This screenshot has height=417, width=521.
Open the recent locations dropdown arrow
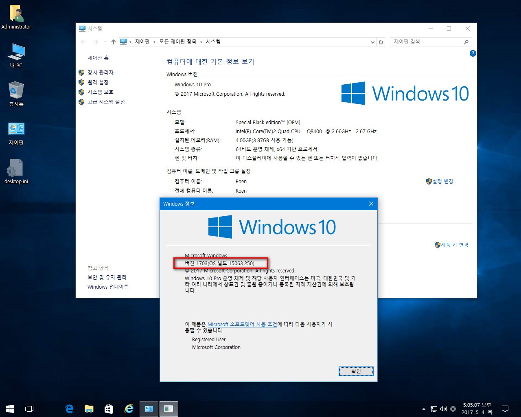105,42
